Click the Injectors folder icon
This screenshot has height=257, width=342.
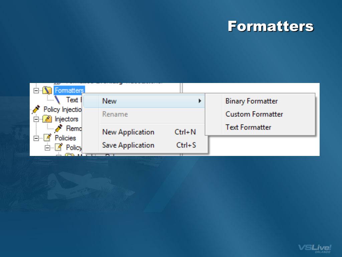(47, 119)
